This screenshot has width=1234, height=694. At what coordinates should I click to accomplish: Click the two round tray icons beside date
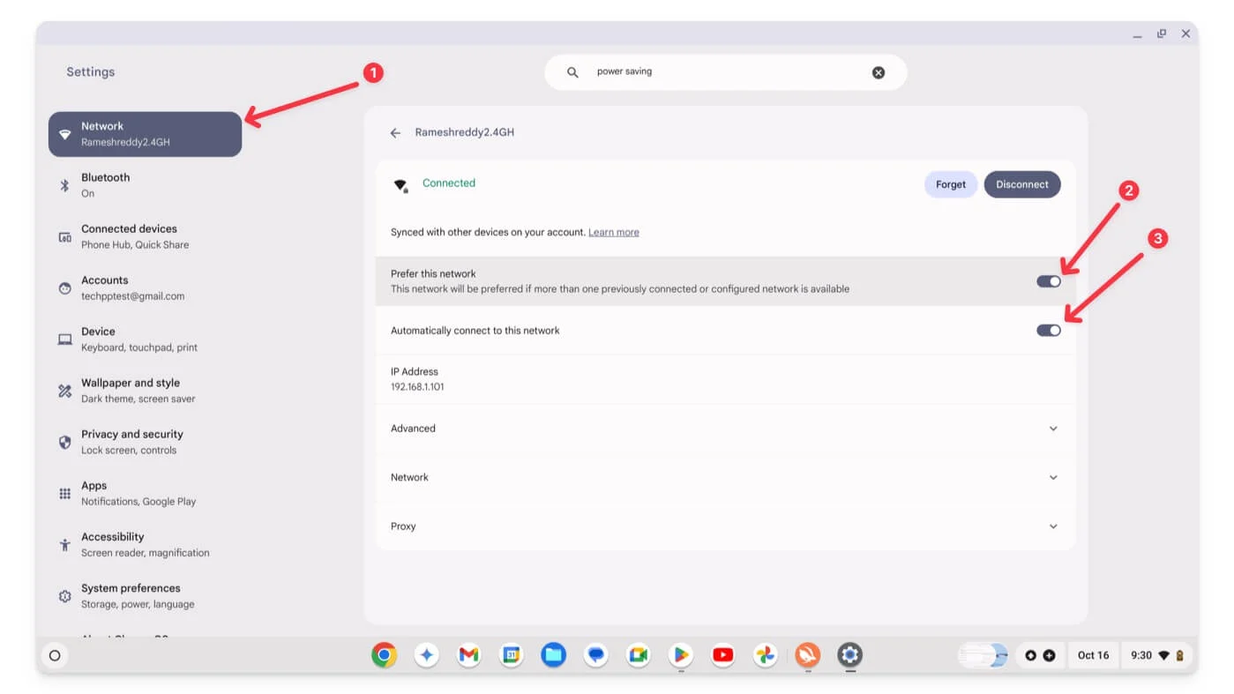[1039, 655]
